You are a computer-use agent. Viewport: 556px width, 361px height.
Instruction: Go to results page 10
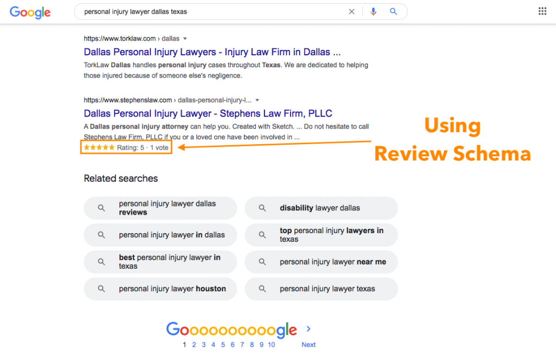[271, 345]
